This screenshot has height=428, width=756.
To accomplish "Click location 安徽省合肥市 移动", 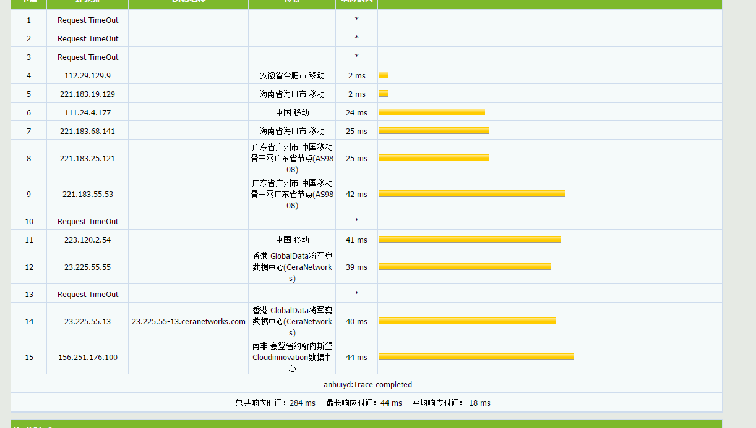I will point(292,75).
